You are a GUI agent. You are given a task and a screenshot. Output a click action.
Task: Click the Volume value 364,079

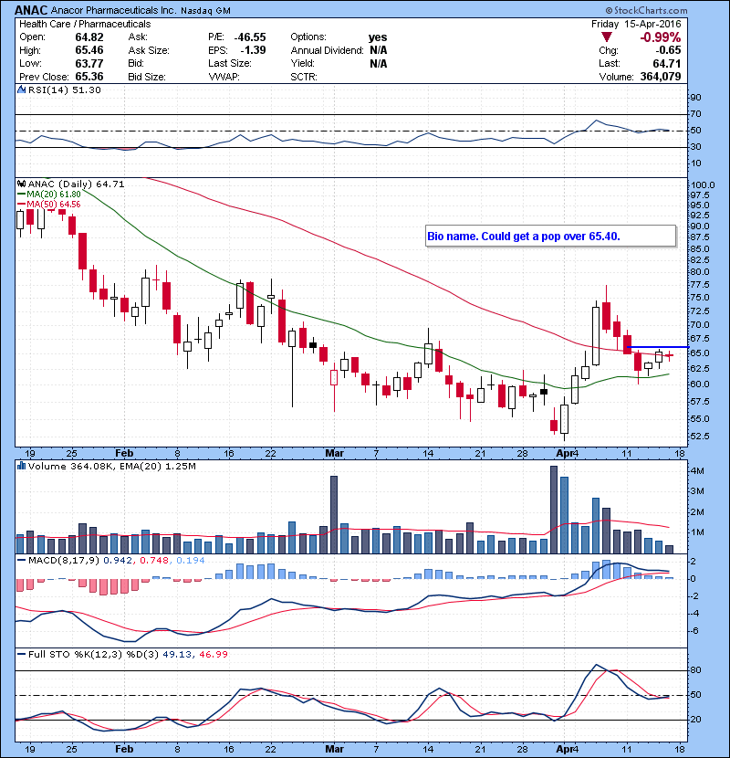[661, 77]
